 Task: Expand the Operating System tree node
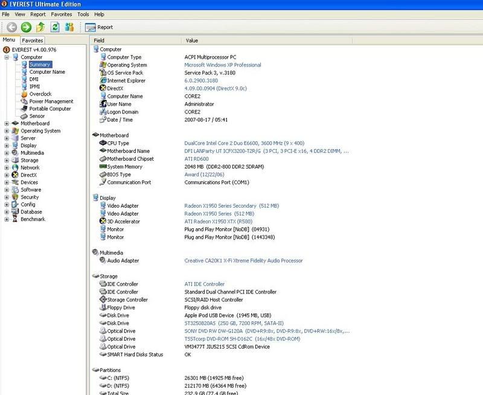7,131
